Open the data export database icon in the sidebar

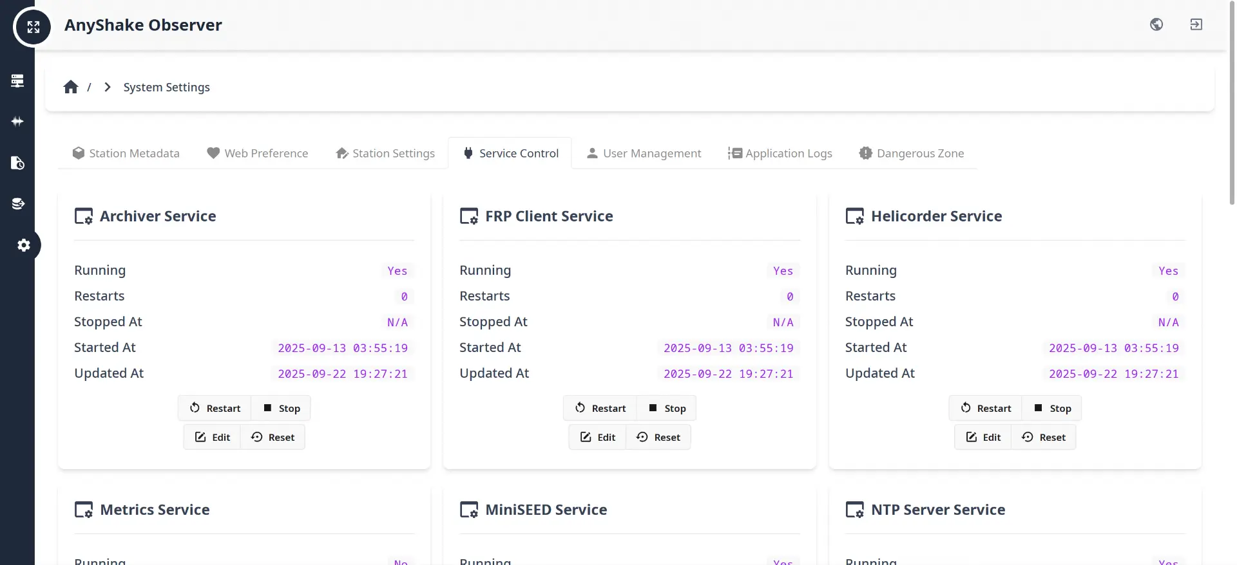click(x=17, y=204)
